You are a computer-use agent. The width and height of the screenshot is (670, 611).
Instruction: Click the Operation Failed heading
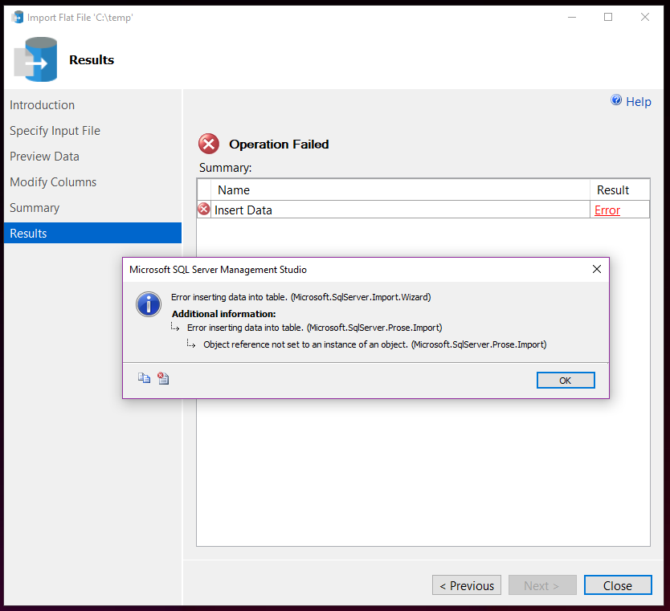click(279, 145)
